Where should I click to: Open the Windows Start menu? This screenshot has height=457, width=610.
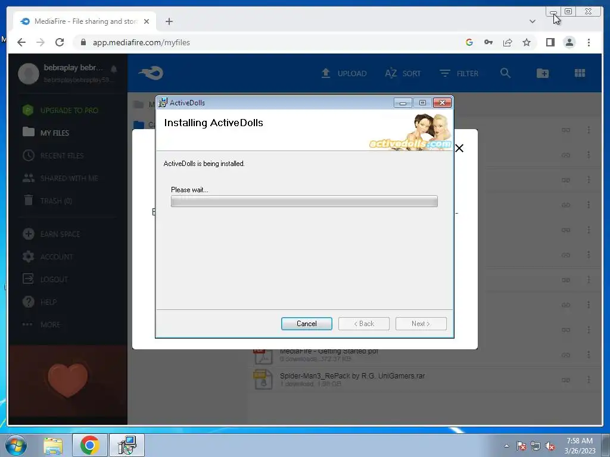[x=15, y=445]
